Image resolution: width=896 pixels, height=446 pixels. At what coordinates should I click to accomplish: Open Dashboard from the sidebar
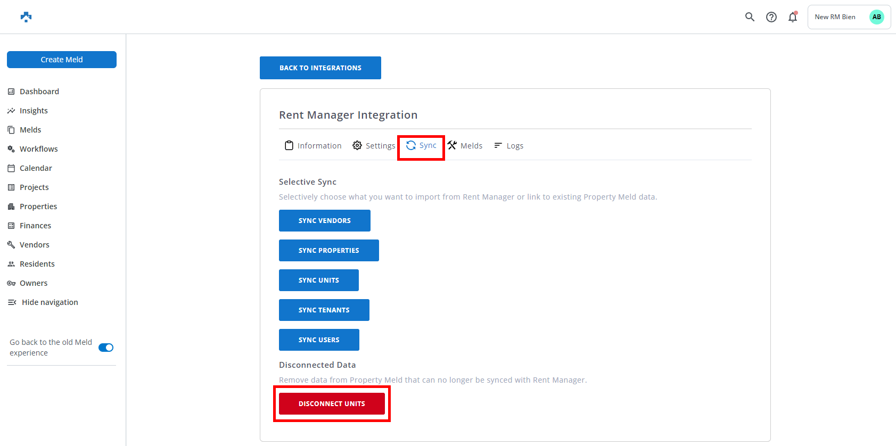pos(39,92)
